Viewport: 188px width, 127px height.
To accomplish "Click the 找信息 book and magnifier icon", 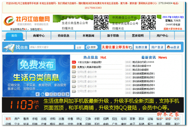I will pyautogui.click(x=9, y=48).
